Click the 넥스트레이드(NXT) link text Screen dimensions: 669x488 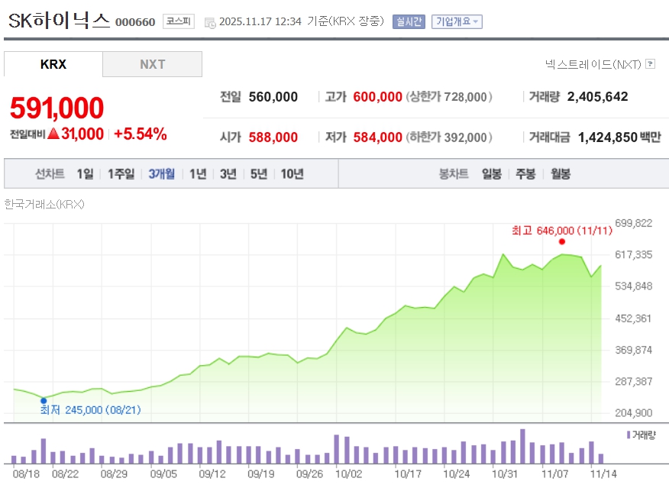point(593,64)
